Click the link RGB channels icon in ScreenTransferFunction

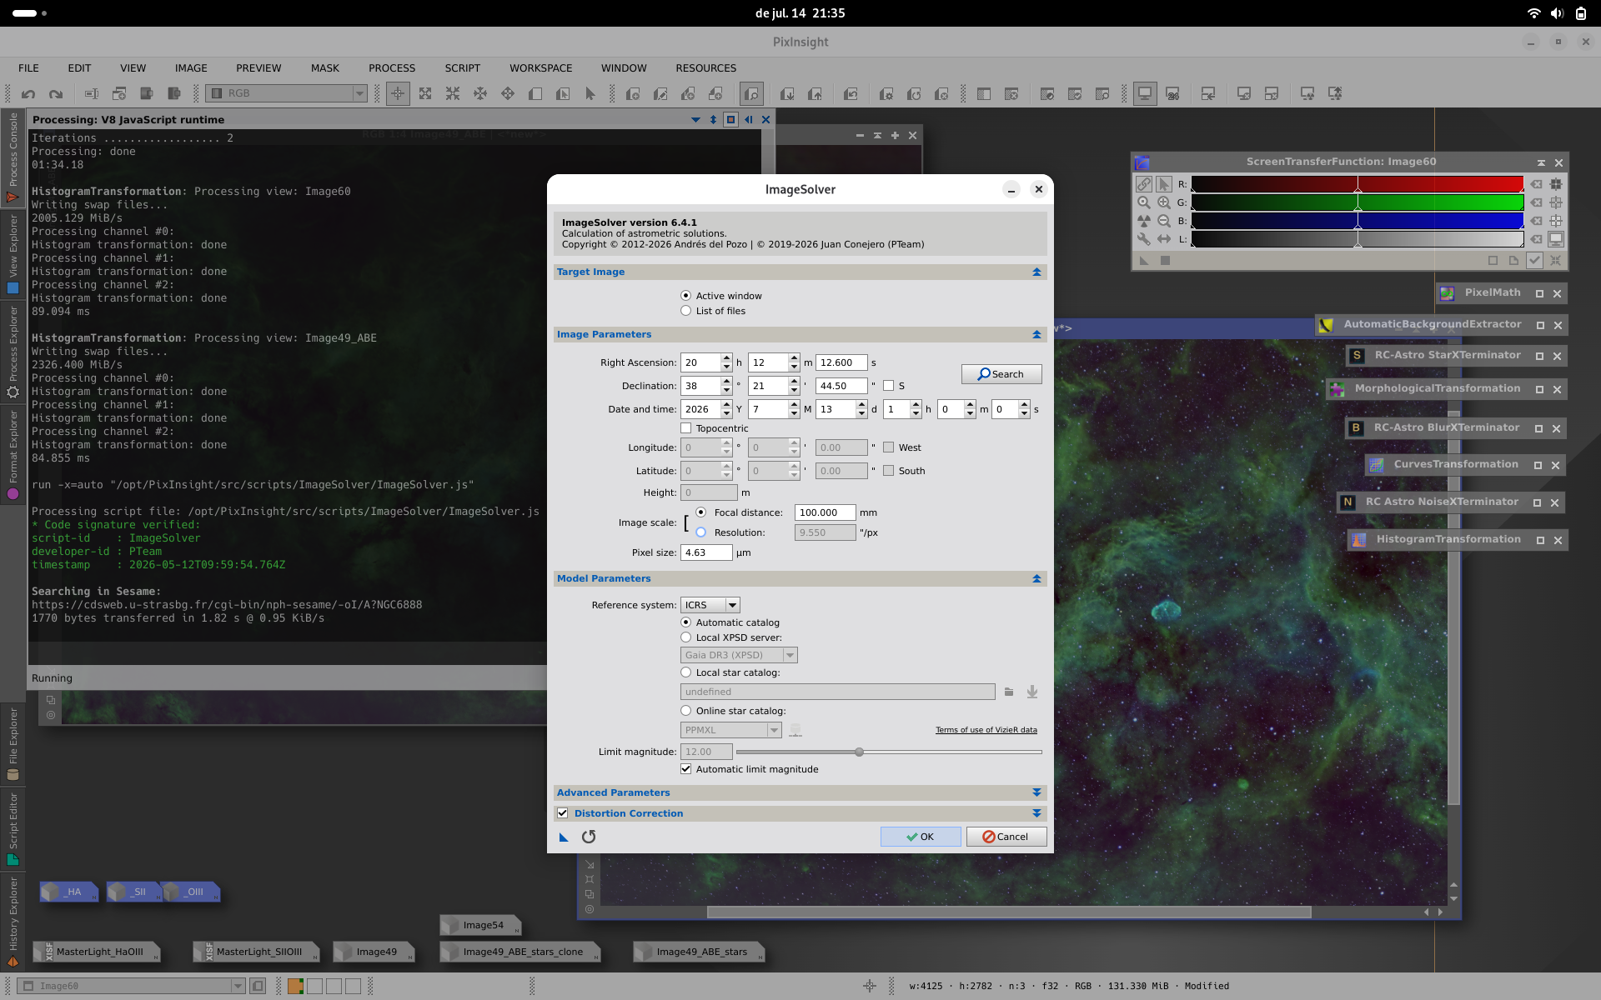point(1144,184)
